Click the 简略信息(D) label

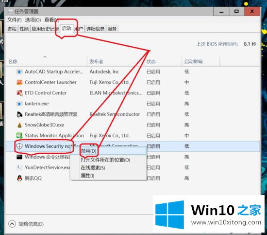(31, 224)
